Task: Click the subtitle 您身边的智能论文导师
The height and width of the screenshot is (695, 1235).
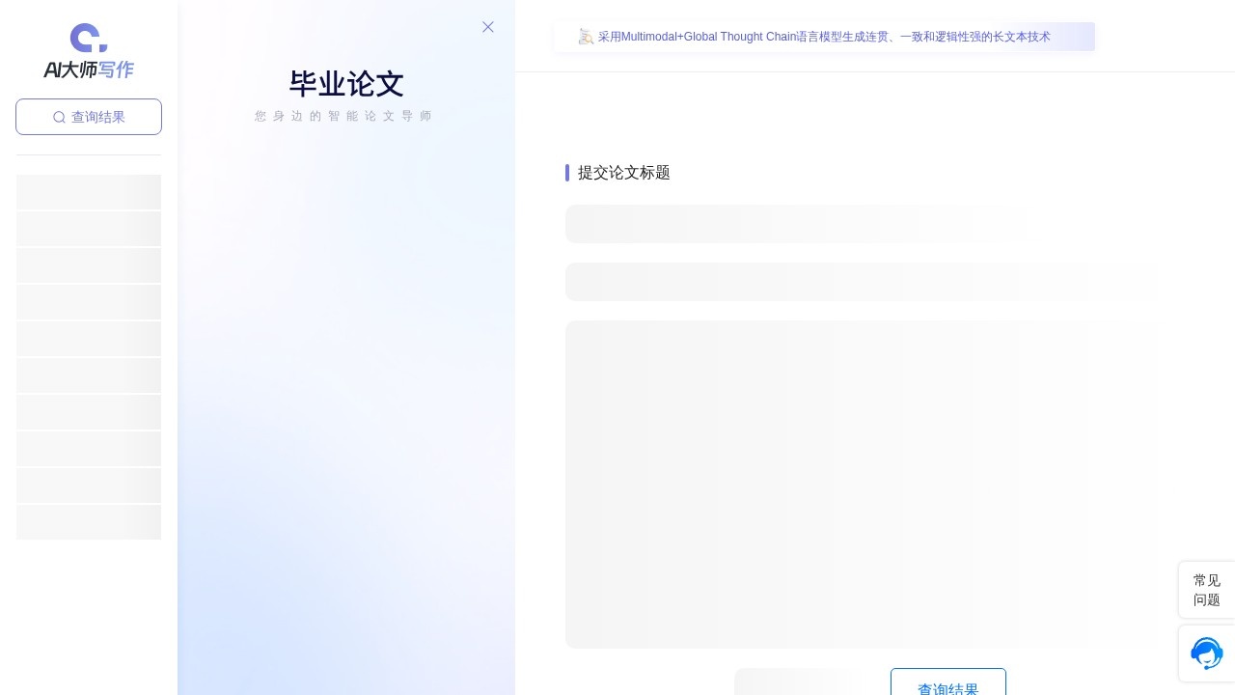Action: pos(345,116)
